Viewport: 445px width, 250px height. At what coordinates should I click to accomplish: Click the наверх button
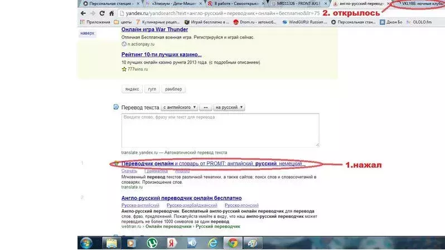[87, 33]
